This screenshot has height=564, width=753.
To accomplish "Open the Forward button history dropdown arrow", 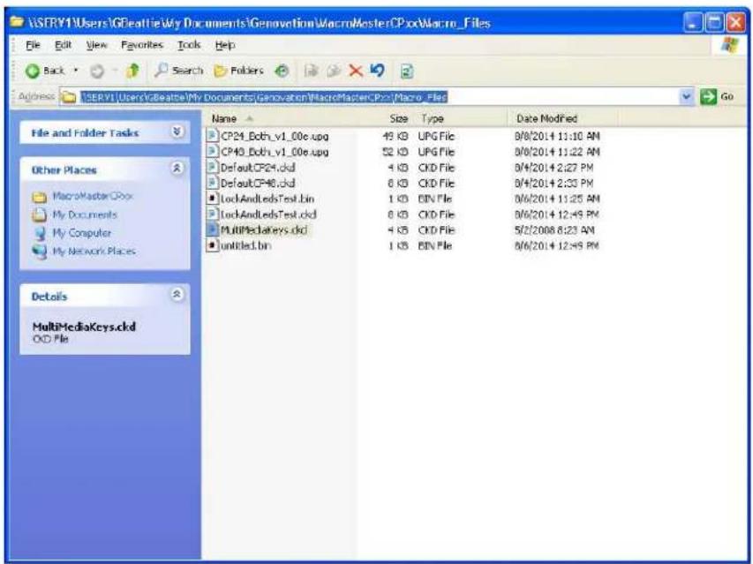I will point(115,71).
